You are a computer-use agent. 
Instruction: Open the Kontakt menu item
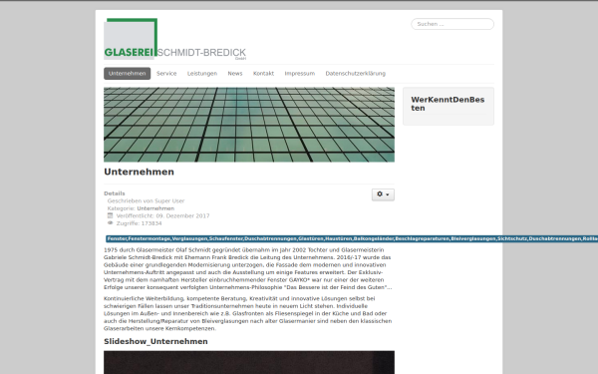click(263, 74)
